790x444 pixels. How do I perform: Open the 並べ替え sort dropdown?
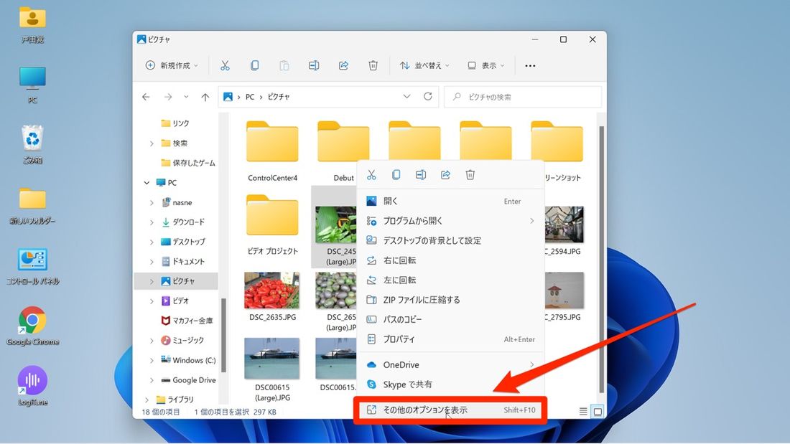[424, 65]
